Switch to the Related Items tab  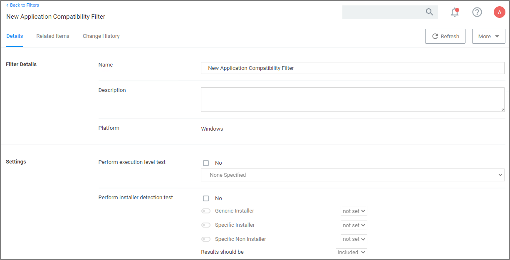pyautogui.click(x=53, y=36)
